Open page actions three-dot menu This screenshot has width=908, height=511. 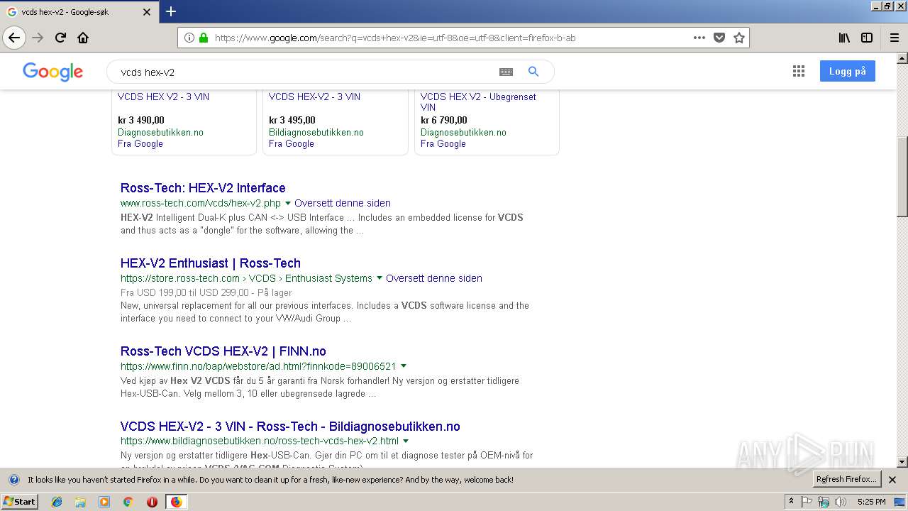[699, 38]
